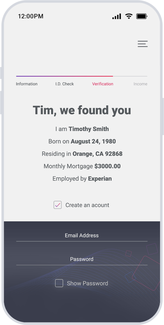Open the hamburger menu
Screen dimensions: 164x325
click(x=143, y=44)
